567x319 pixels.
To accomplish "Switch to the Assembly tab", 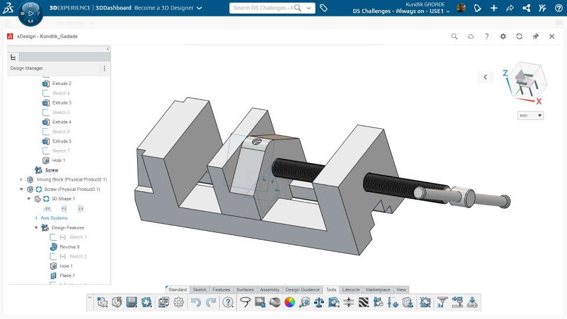I will pos(270,289).
